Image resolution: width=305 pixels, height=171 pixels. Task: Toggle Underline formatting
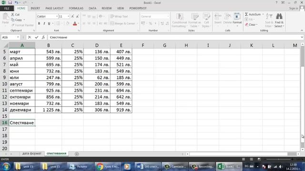coord(49,23)
